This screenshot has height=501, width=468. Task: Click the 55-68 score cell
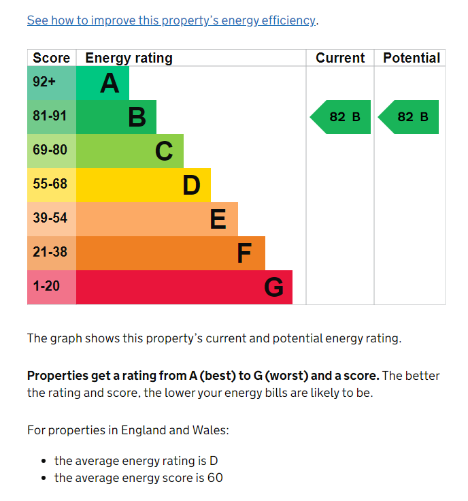point(52,185)
